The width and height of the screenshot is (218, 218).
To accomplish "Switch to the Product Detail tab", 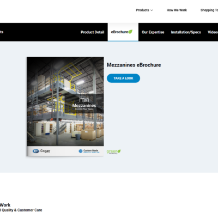I will [x=92, y=32].
